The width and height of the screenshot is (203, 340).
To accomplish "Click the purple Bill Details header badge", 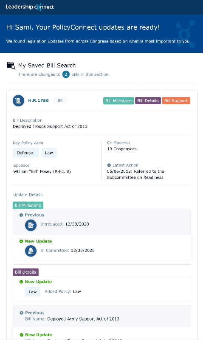I will click(x=148, y=100).
